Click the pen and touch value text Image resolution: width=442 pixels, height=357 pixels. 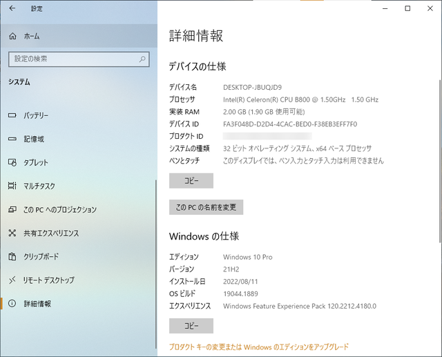(x=303, y=161)
